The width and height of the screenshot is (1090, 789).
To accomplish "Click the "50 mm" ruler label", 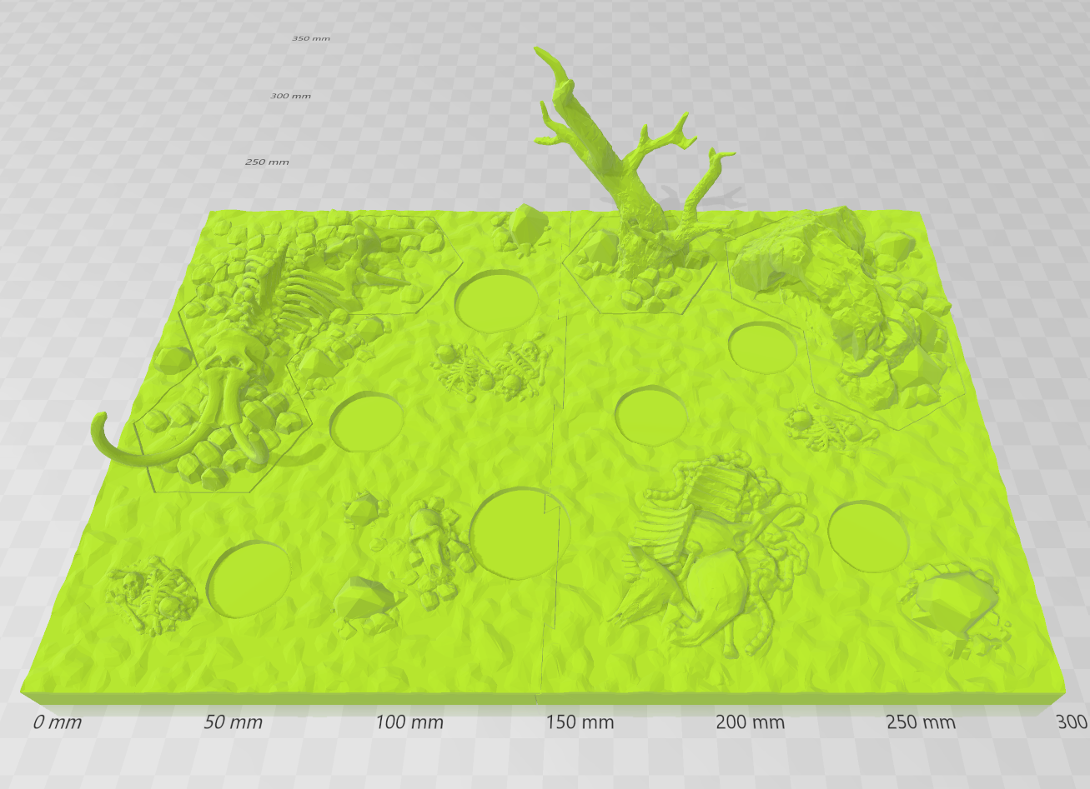I will point(234,722).
